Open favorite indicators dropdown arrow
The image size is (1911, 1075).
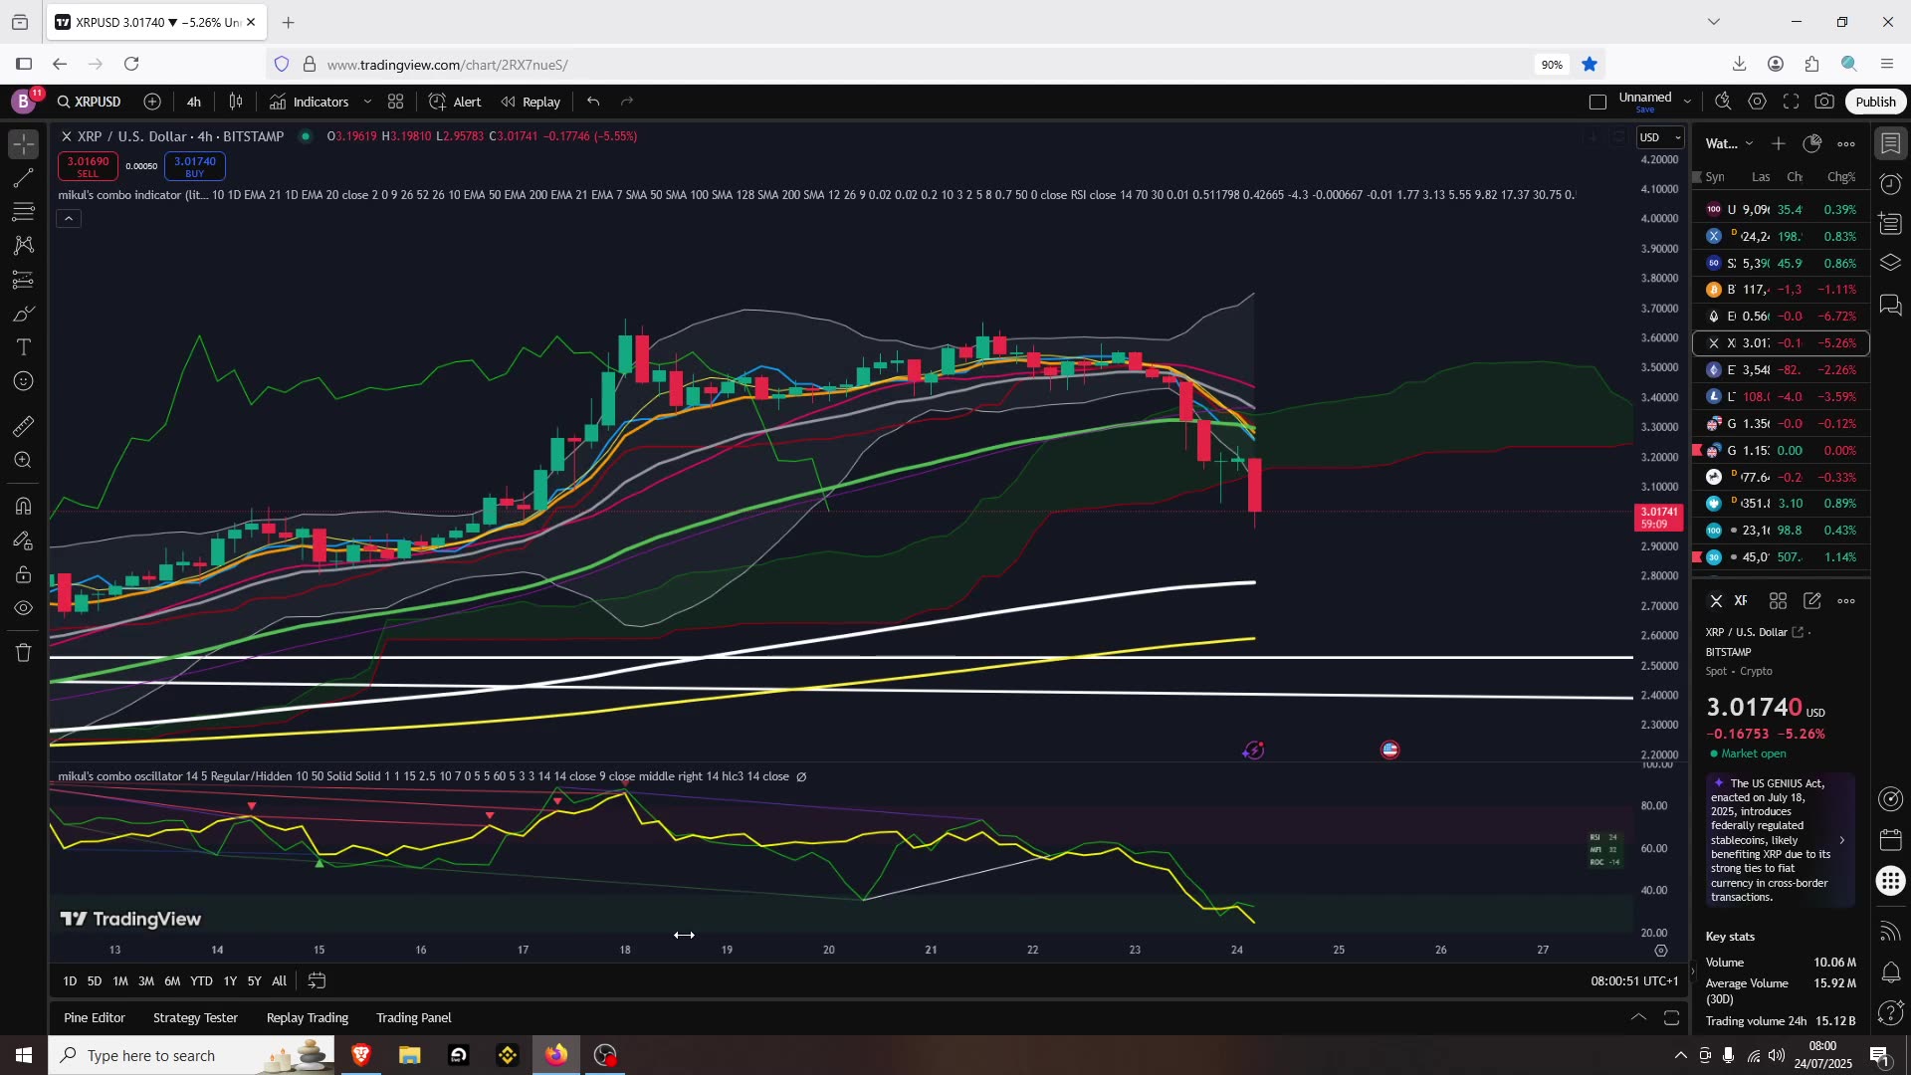(367, 102)
